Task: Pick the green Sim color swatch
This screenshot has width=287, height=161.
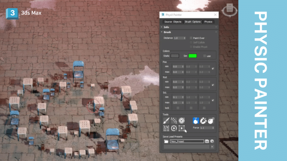Action: point(193,56)
